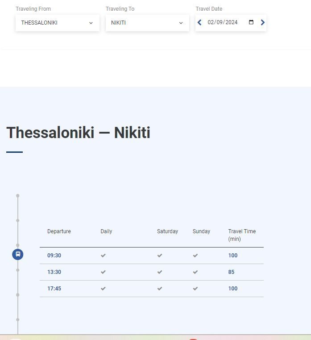This screenshot has width=311, height=340.
Task: Click Sunday checkmark for 17:45 departure
Action: [195, 289]
